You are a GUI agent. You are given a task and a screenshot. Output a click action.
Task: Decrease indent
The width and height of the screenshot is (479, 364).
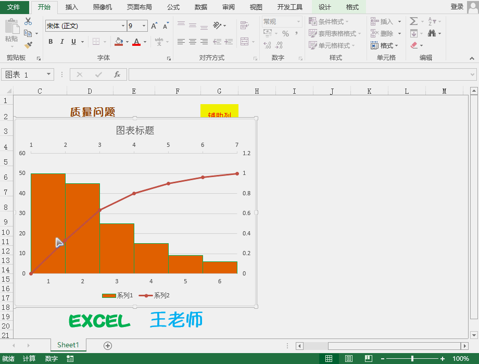(217, 42)
